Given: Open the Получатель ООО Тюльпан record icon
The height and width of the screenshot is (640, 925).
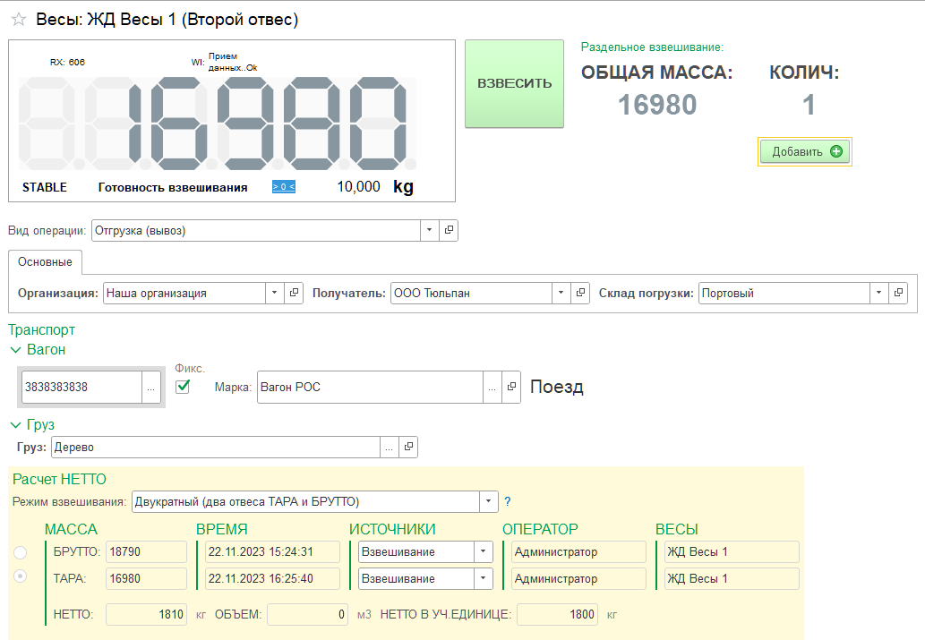Looking at the screenshot, I should pyautogui.click(x=581, y=293).
